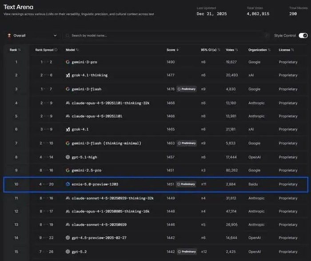Open the gpt-5.1-high model name
The image size is (311, 261).
click(84, 157)
